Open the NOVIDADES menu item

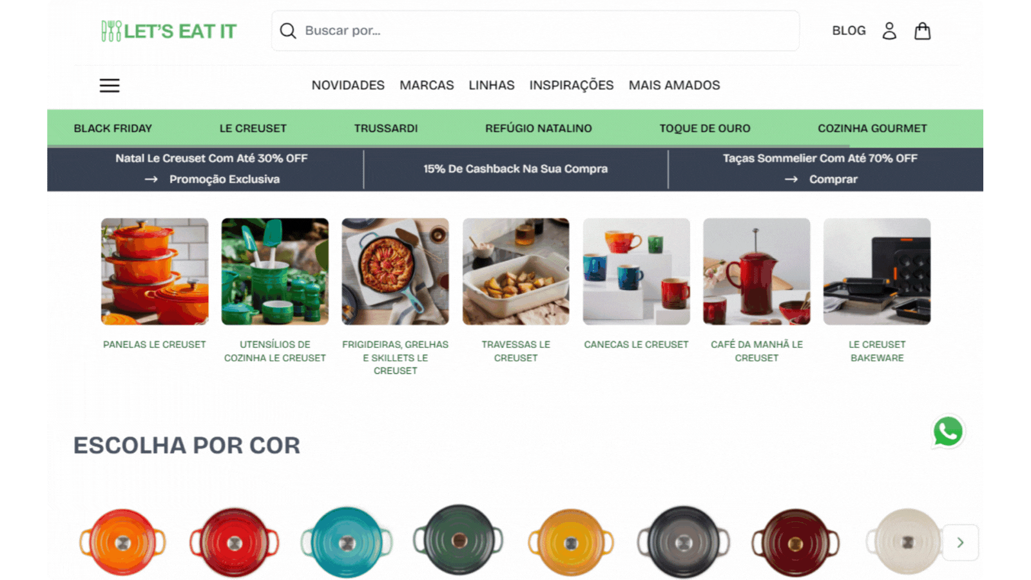348,85
